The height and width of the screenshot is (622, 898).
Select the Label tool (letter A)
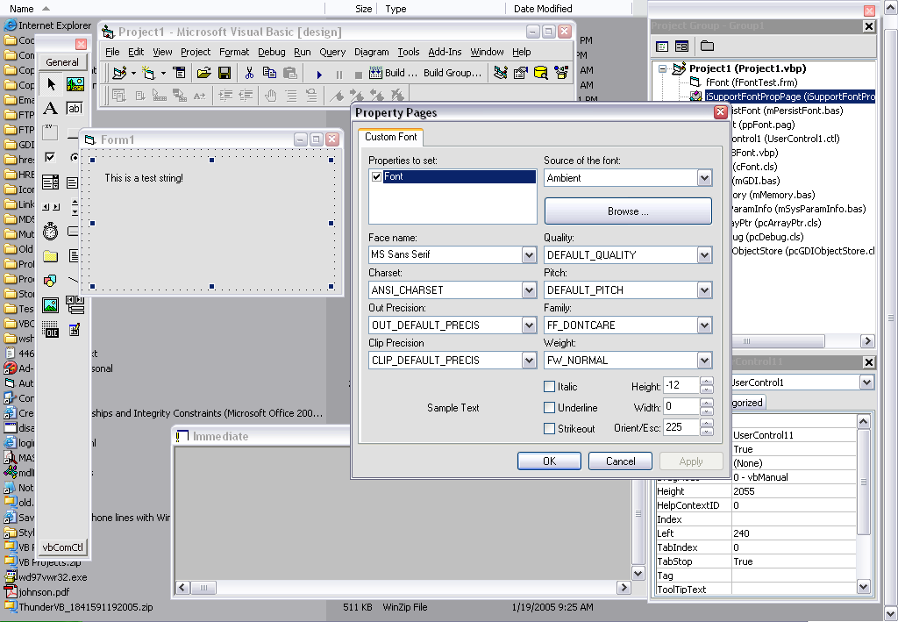coord(51,109)
